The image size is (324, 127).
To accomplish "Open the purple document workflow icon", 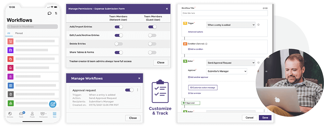I will (11, 50).
